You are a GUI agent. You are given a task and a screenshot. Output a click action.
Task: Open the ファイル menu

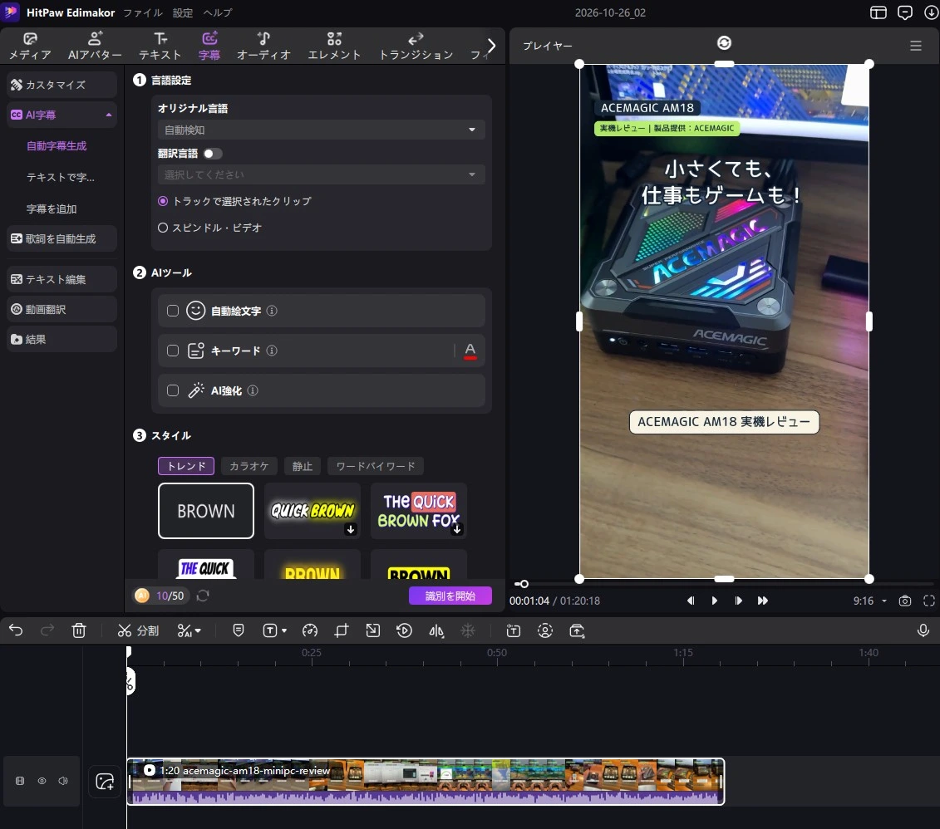(x=143, y=12)
